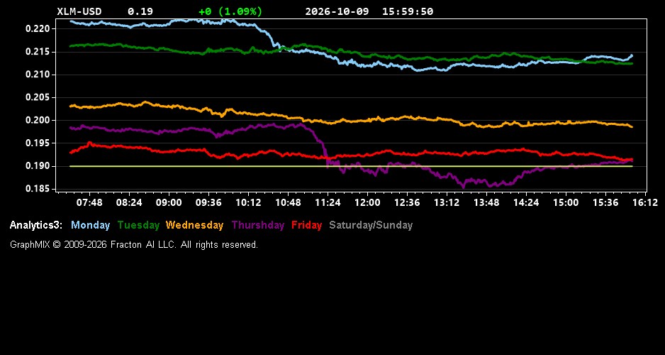665x355 pixels.
Task: Click the 12:36 time axis label
Action: point(407,203)
